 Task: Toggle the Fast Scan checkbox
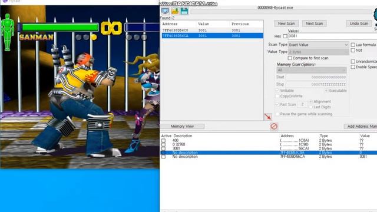[277, 104]
